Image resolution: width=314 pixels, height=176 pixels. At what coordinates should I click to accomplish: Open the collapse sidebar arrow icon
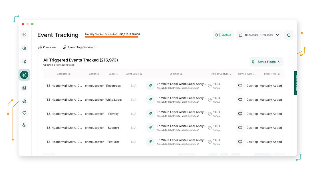click(24, 35)
